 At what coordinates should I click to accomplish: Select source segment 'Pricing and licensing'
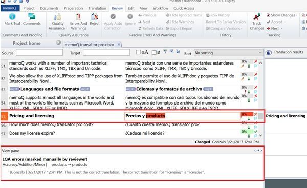pos(32,116)
